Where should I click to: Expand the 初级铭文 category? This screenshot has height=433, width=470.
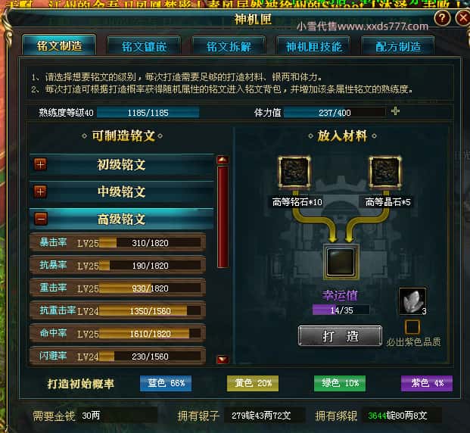pos(40,164)
